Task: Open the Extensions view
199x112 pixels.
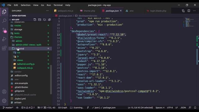Action: coord(4,48)
